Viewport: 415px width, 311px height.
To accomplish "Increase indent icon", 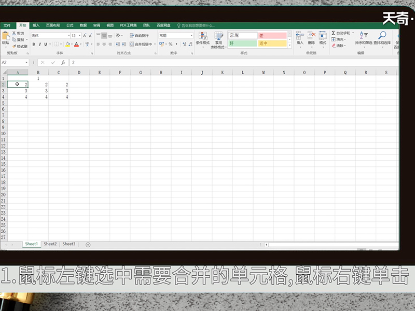I will pyautogui.click(x=124, y=44).
